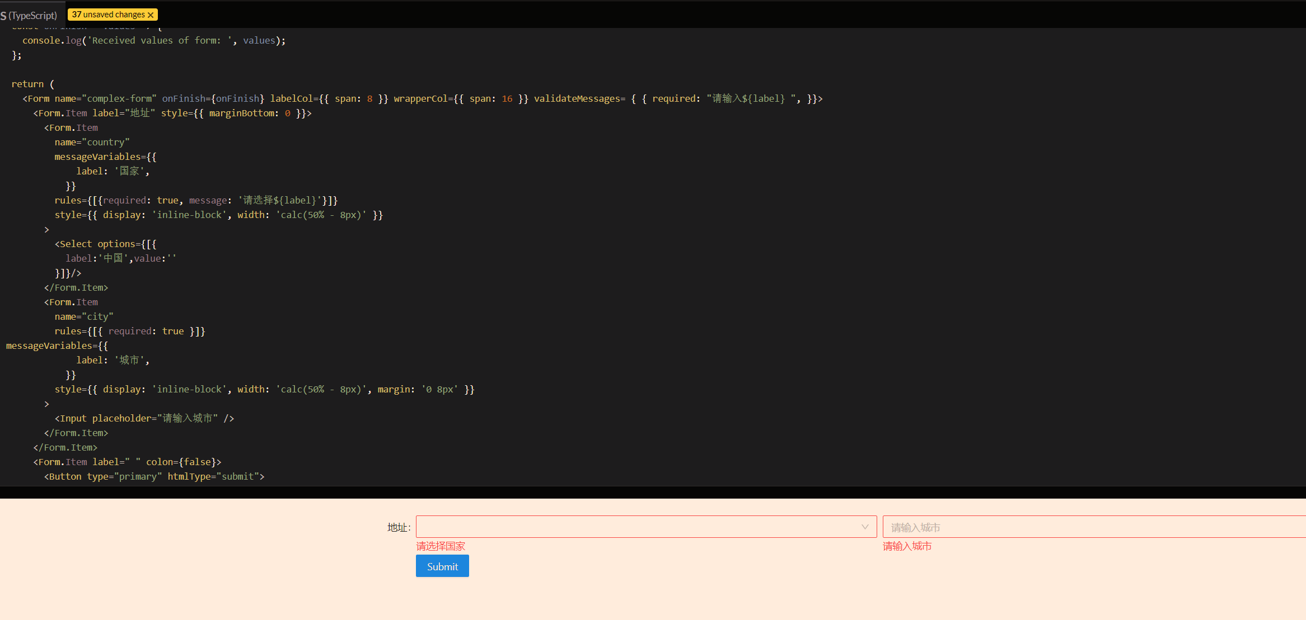Click the 37 unsaved changes label
This screenshot has height=620, width=1306.
point(107,15)
